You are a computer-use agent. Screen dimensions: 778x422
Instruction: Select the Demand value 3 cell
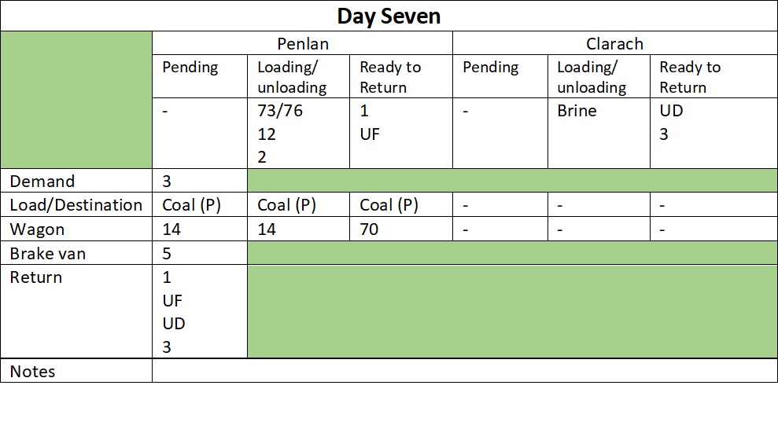click(200, 181)
